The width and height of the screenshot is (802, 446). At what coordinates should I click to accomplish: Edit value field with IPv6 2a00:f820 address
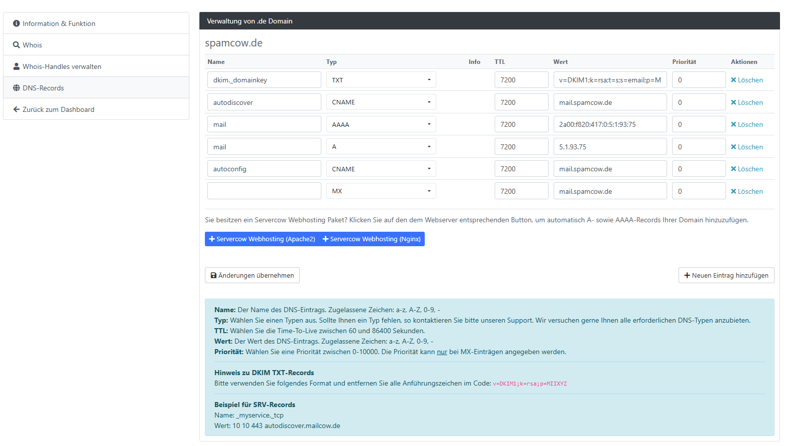click(610, 124)
